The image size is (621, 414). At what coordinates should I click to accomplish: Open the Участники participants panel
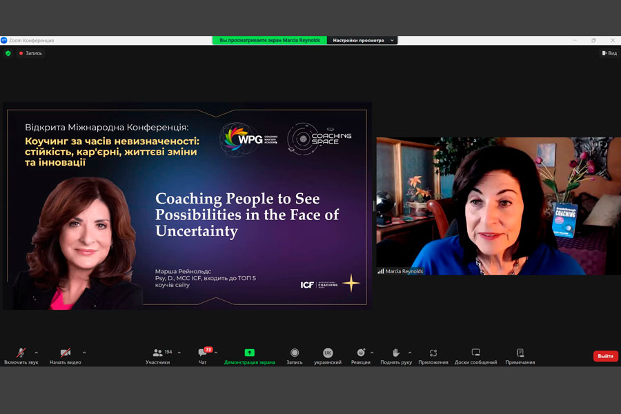pos(158,353)
